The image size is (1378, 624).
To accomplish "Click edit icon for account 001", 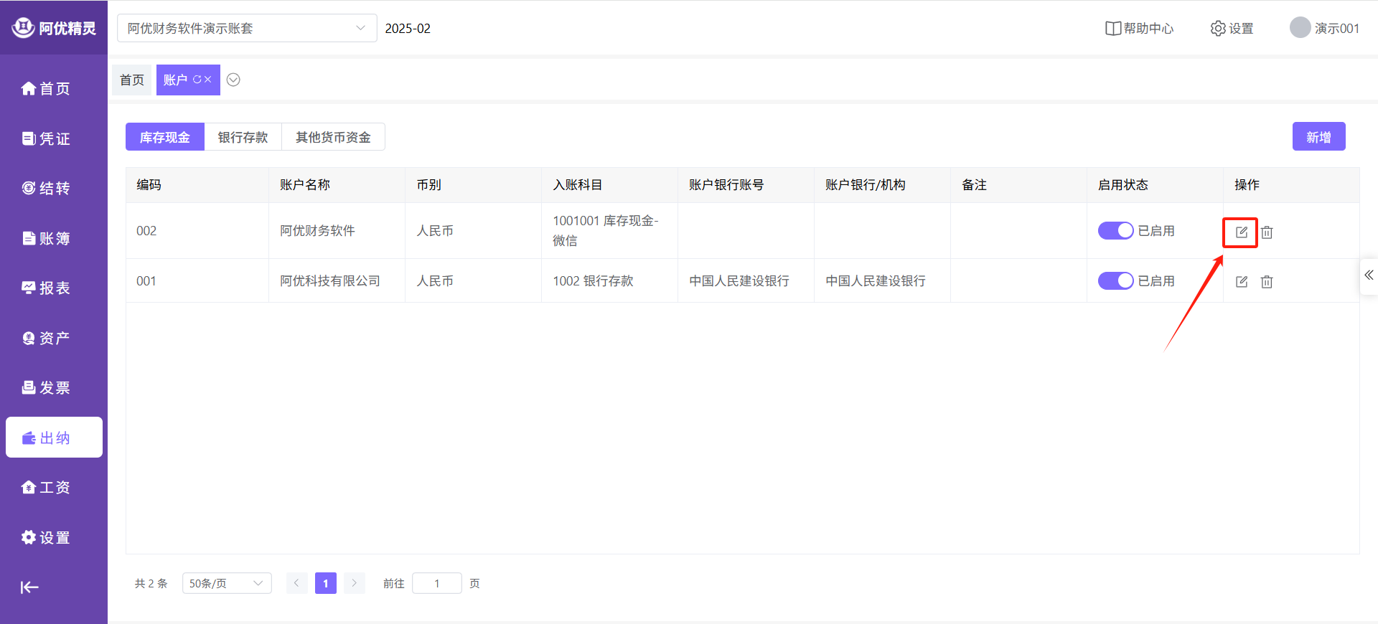I will [x=1241, y=282].
